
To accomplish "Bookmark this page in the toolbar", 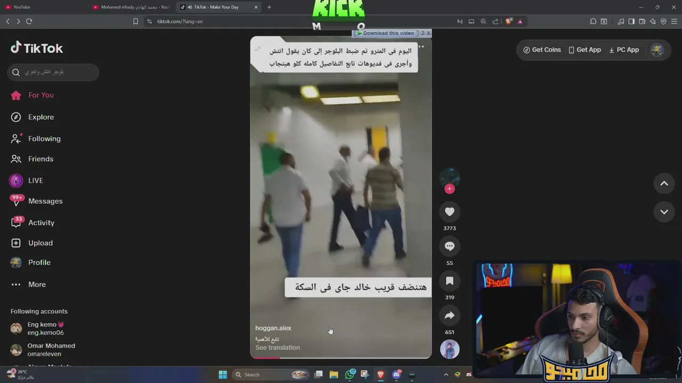I will point(135,21).
